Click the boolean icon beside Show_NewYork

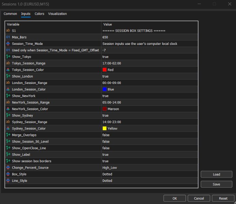pos(8,96)
